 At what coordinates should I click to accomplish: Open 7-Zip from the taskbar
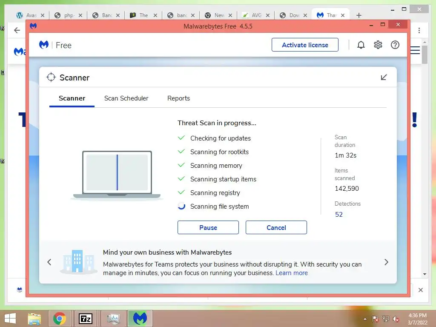[85, 318]
